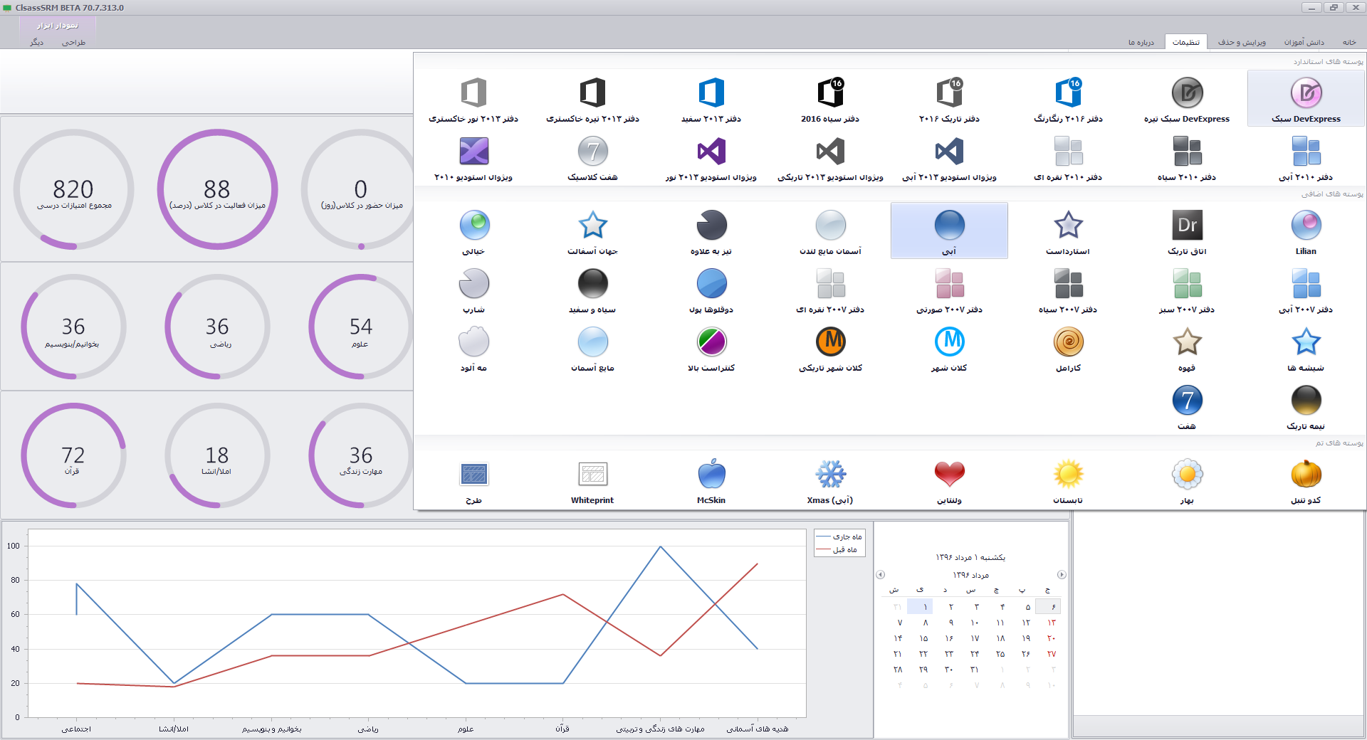Select the green bubble Fancy skin
Viewport: 1367px width, 740px height.
coord(473,231)
